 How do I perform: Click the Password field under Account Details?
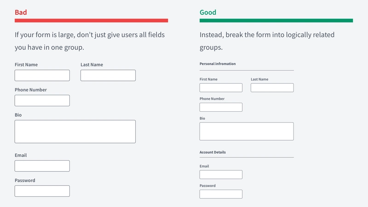pyautogui.click(x=221, y=194)
